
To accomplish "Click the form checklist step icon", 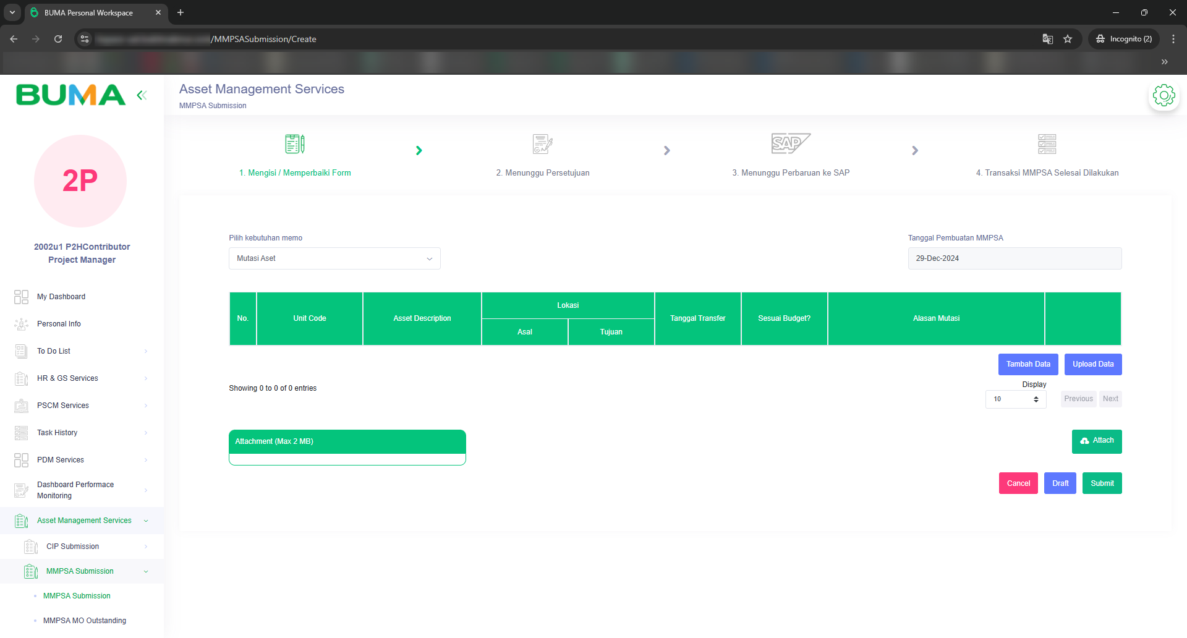I will coord(295,143).
